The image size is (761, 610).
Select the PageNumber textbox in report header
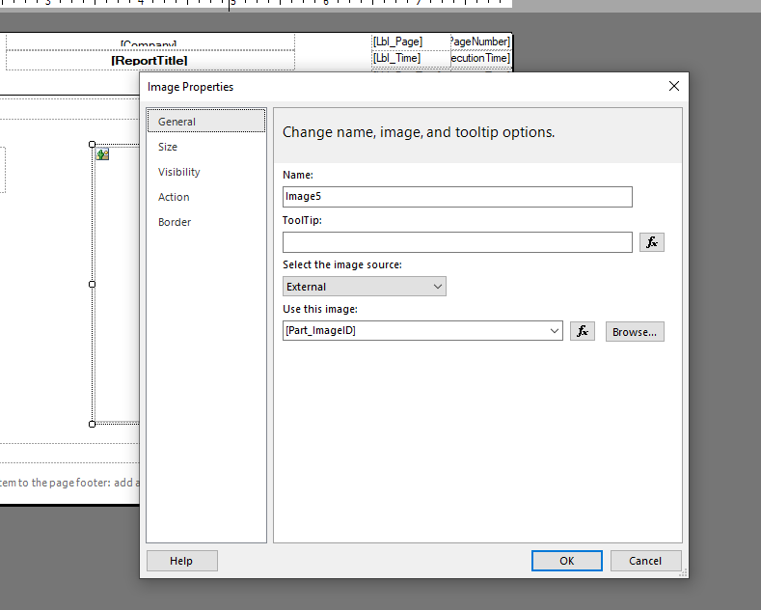480,42
